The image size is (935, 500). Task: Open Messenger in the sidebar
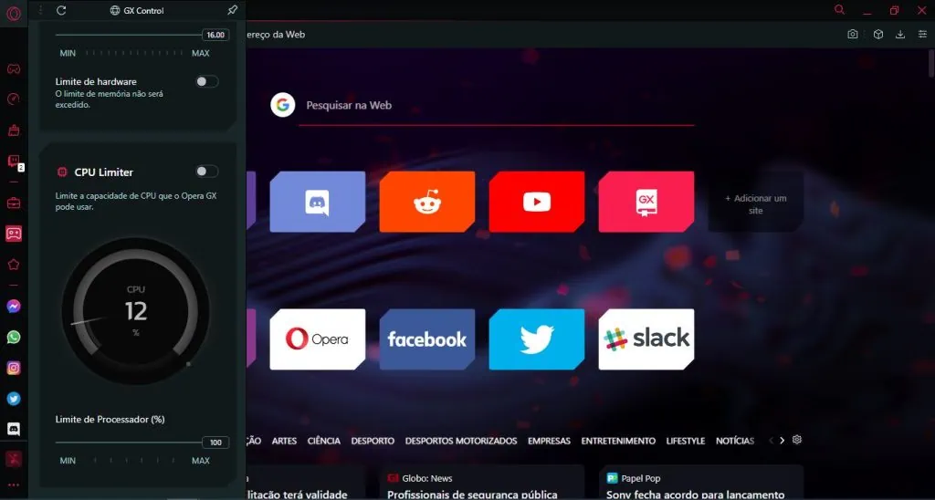14,307
